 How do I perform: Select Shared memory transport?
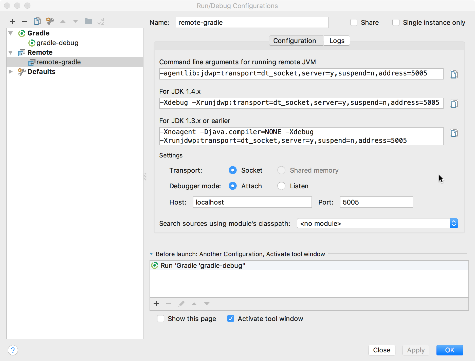281,170
